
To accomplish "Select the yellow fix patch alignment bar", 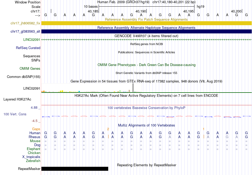I will tap(147, 23).
